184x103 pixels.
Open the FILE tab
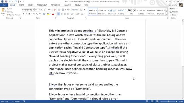click(x=4, y=5)
